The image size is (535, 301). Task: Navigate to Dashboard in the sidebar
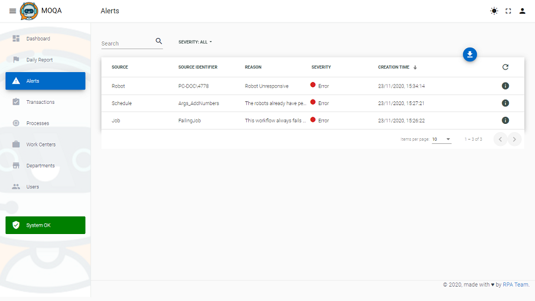tap(46, 39)
